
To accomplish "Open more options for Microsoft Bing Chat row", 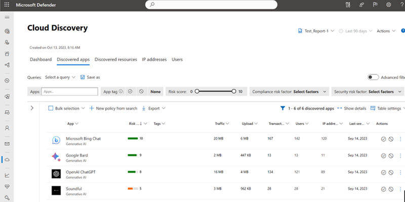I will [400, 139].
